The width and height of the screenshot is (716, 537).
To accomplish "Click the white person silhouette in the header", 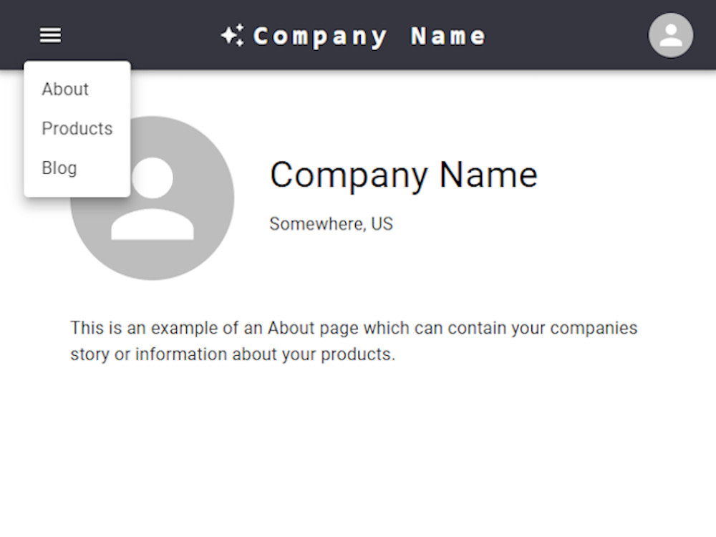I will [x=670, y=37].
